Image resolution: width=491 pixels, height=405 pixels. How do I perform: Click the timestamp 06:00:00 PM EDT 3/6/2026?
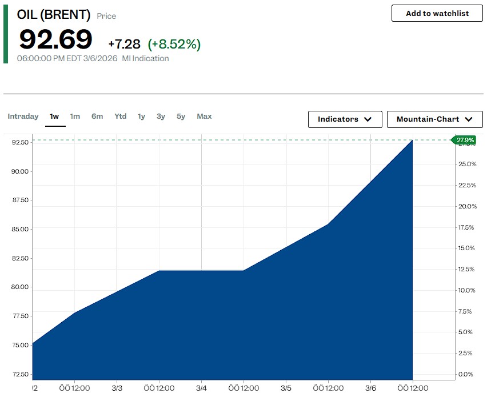pyautogui.click(x=67, y=58)
